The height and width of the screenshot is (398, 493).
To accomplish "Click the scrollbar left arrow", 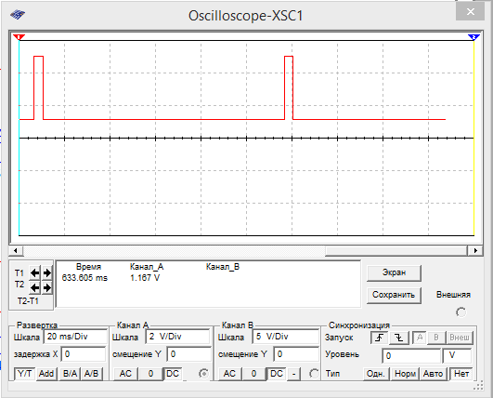I will (16, 251).
